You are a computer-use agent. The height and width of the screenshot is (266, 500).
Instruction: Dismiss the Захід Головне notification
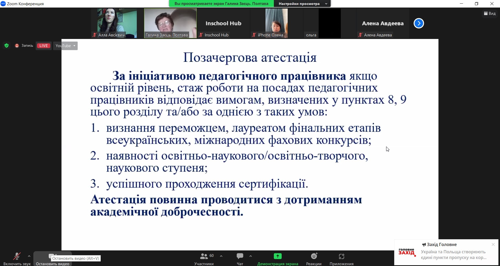[x=493, y=244]
